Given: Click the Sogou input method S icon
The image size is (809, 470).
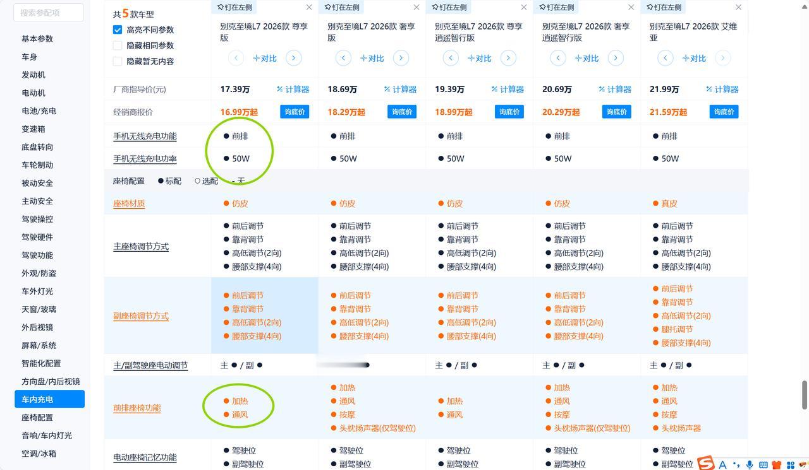Looking at the screenshot, I should tap(706, 463).
